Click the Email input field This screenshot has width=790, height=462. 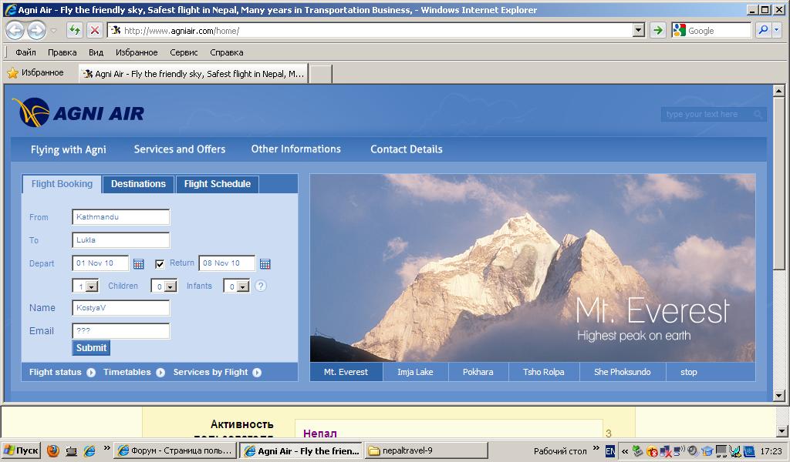[x=120, y=331]
